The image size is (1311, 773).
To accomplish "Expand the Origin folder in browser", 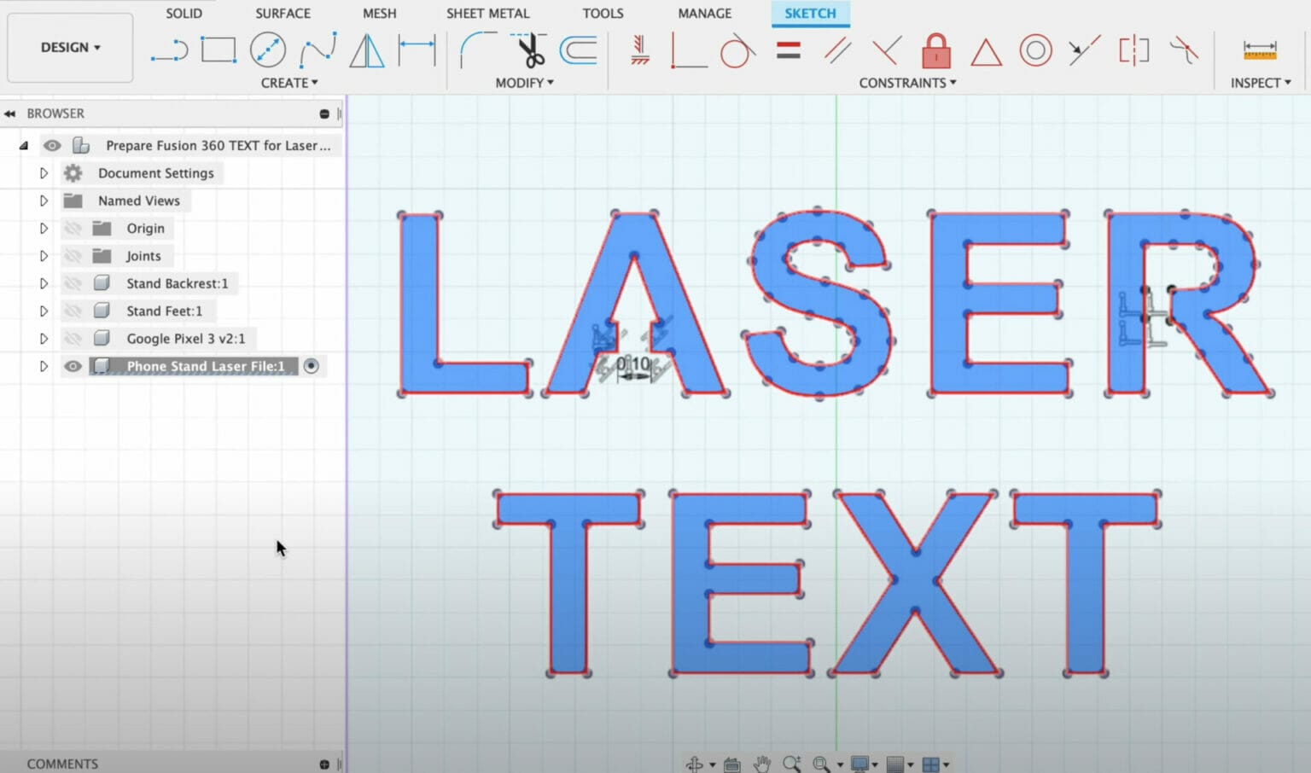I will 44,228.
